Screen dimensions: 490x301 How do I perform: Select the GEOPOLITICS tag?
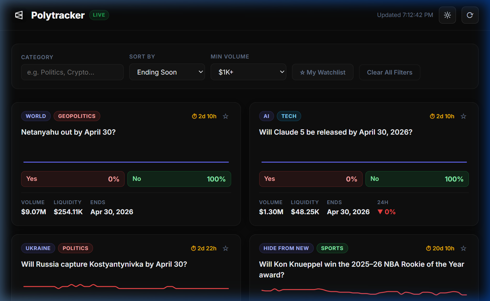77,116
